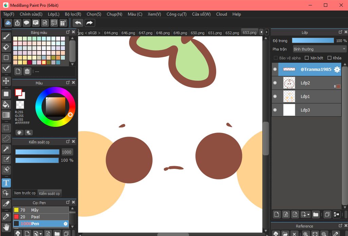348x236 pixels.
Task: Pop out the Màu color panel
Action: coord(68,83)
